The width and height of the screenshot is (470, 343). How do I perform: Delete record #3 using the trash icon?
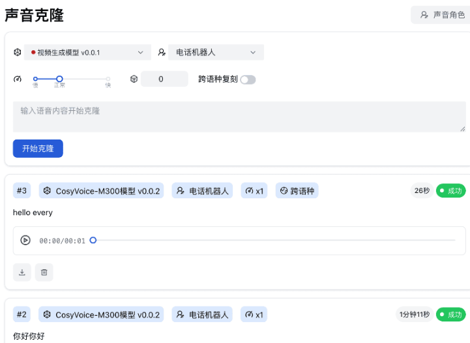coord(44,273)
